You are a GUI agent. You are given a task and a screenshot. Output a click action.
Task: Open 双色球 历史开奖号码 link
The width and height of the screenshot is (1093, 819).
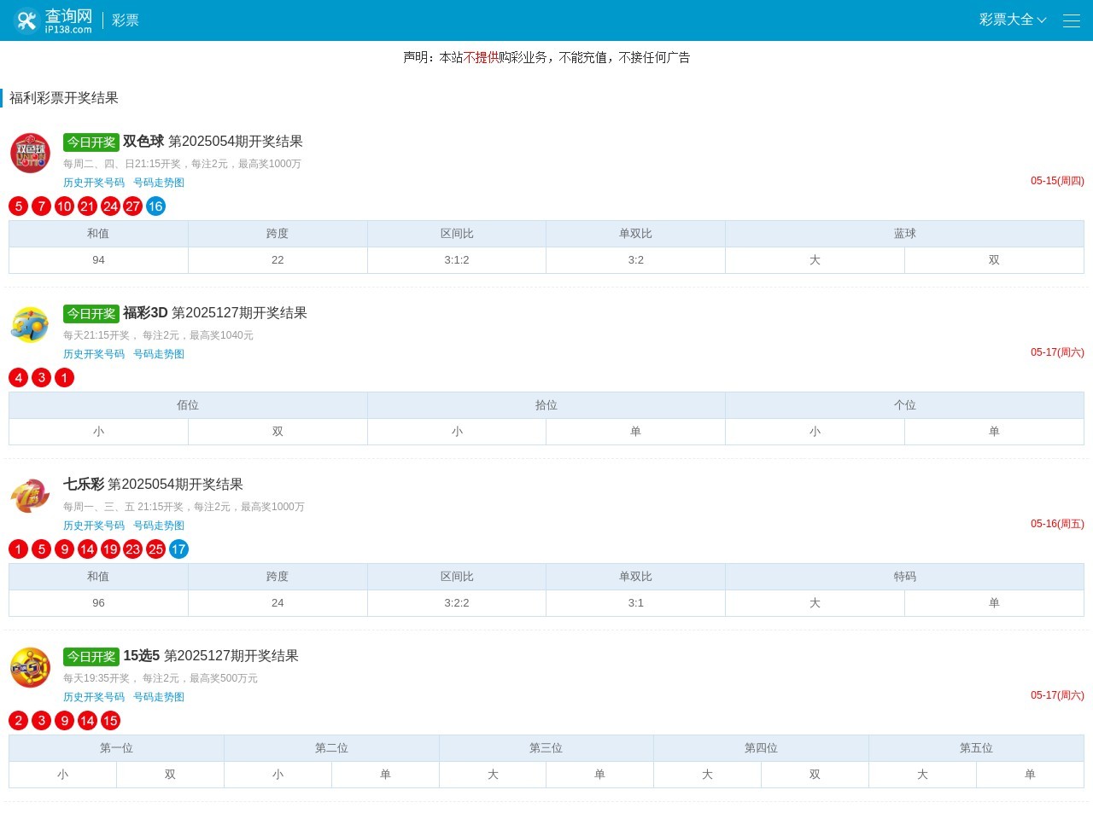[x=94, y=183]
